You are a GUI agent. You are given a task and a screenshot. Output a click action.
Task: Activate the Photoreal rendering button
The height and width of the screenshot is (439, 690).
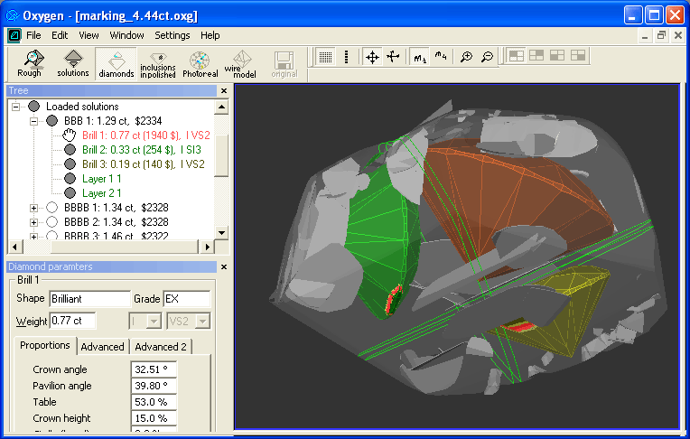(x=200, y=62)
